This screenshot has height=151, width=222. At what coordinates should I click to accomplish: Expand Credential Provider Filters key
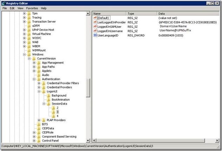pos(39,83)
